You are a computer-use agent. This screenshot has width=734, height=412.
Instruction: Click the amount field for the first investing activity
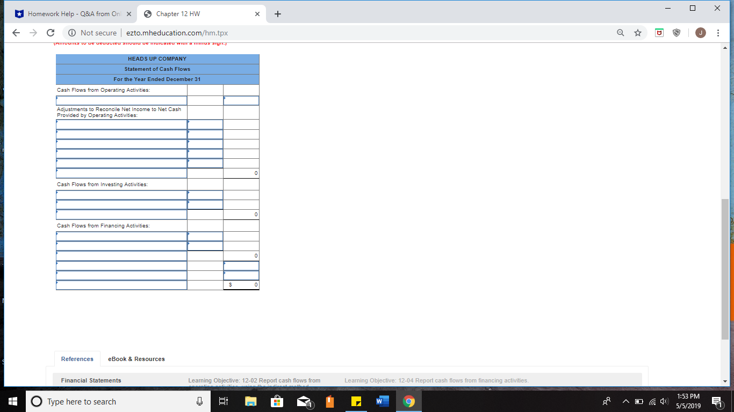(x=205, y=195)
